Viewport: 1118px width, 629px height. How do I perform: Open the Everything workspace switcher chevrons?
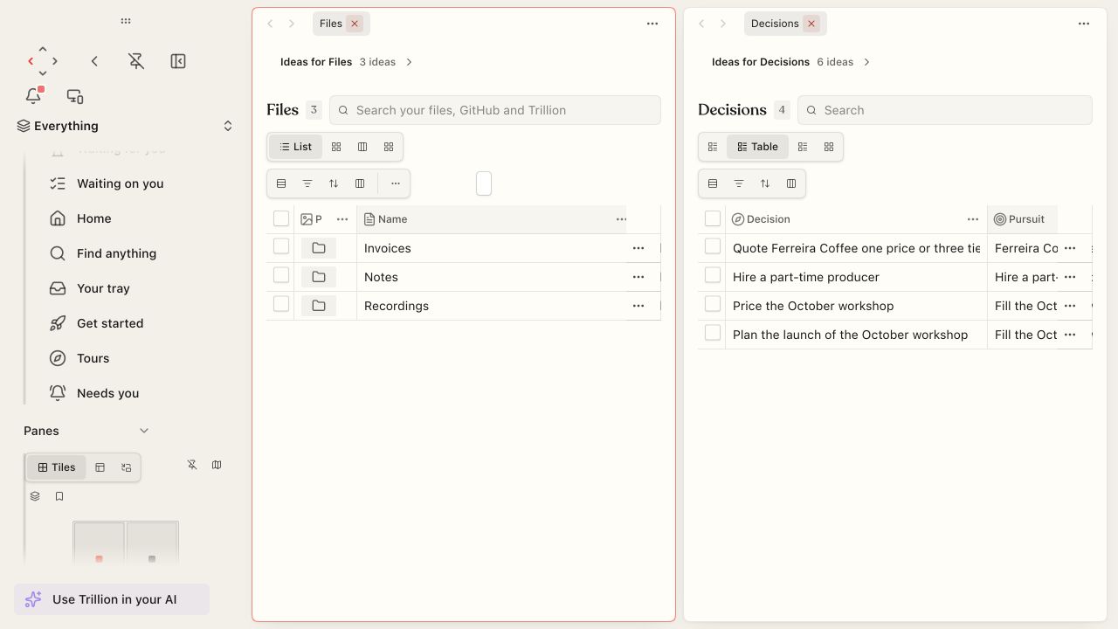(x=228, y=126)
